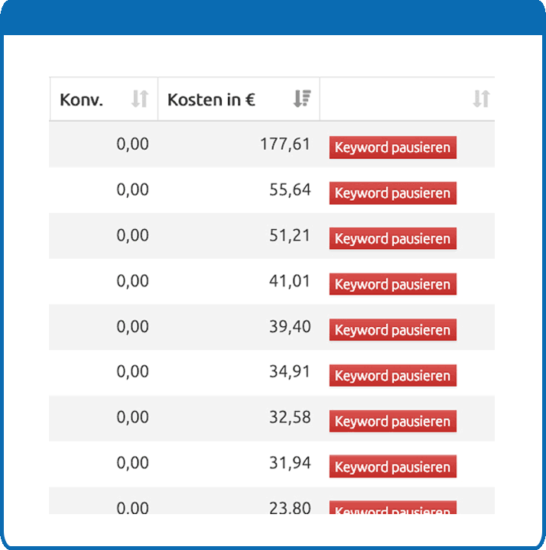Pause the keyword costing 51,21
546x550 pixels.
(393, 238)
